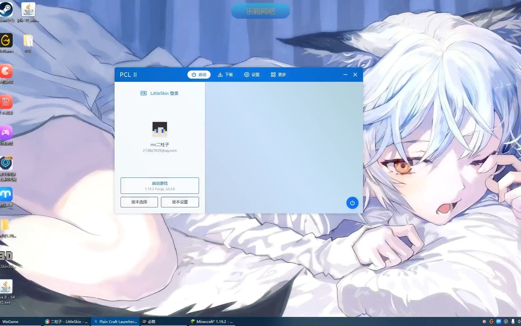Screen dimensions: 521x326
Task: Click the blue m tray icon
Action: coord(499,321)
